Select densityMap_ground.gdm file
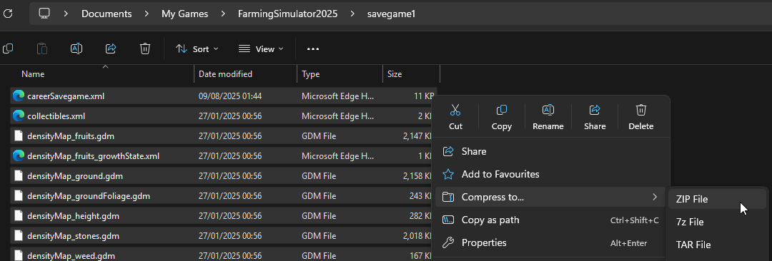The height and width of the screenshot is (261, 772). pyautogui.click(x=223, y=176)
